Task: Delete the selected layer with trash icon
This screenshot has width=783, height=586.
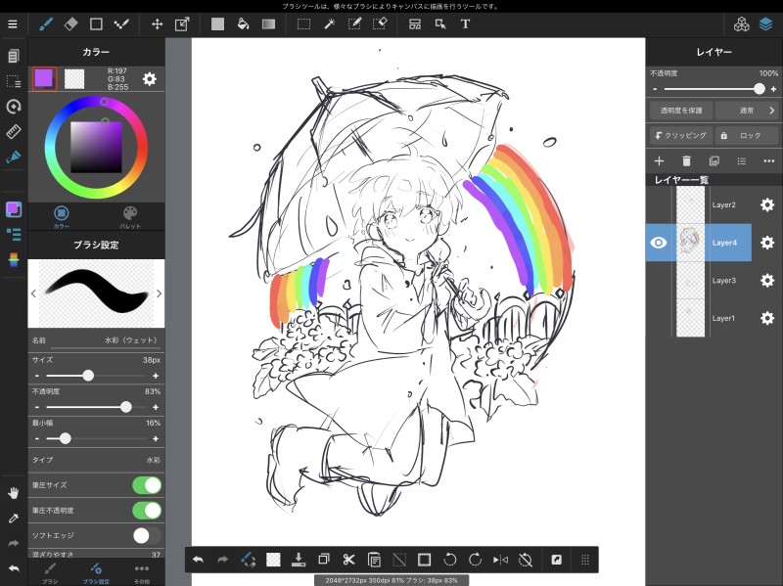Action: pos(687,160)
